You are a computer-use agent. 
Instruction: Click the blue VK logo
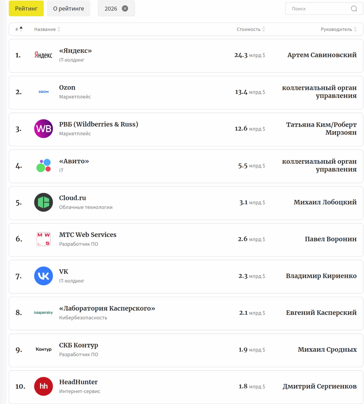[x=43, y=276]
